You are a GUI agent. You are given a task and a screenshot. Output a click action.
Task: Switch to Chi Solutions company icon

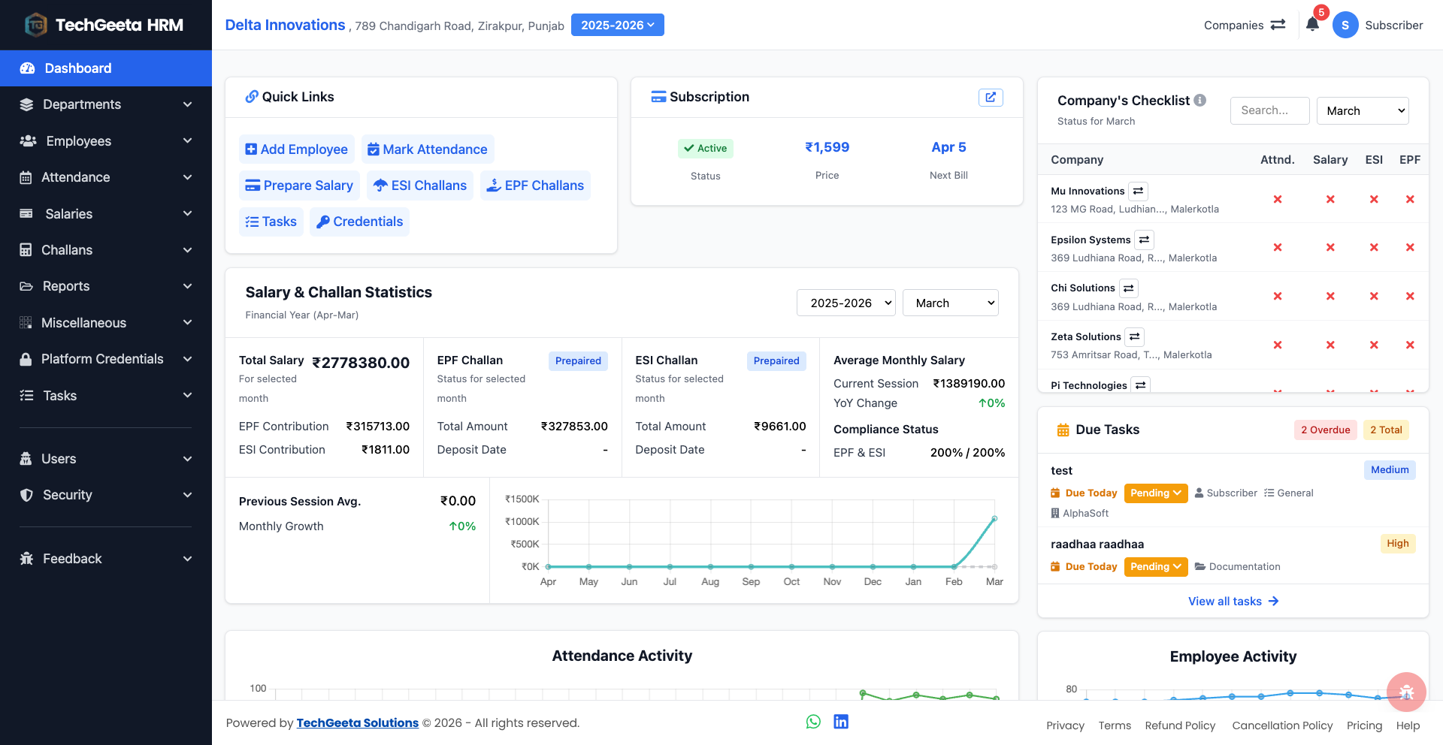[1128, 288]
